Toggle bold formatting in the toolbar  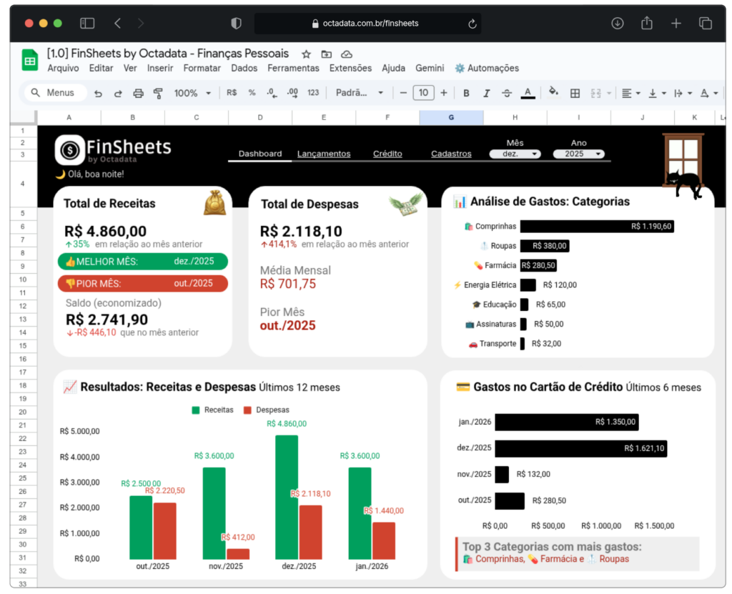coord(466,93)
